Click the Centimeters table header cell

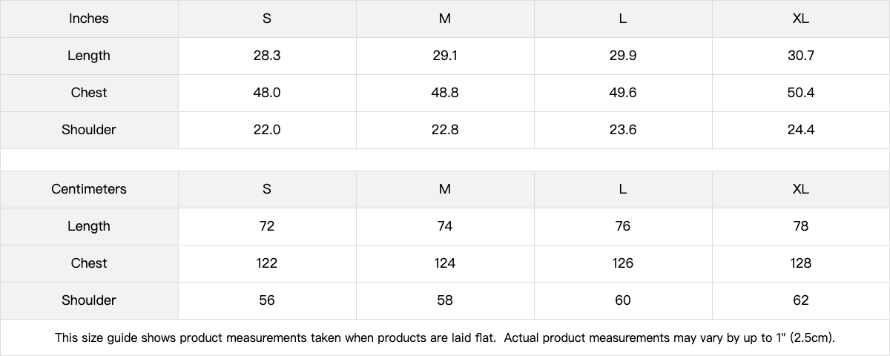[89, 189]
